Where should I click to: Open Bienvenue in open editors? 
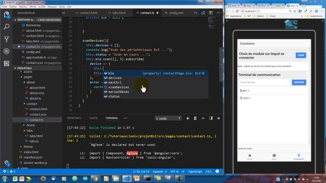33,25
